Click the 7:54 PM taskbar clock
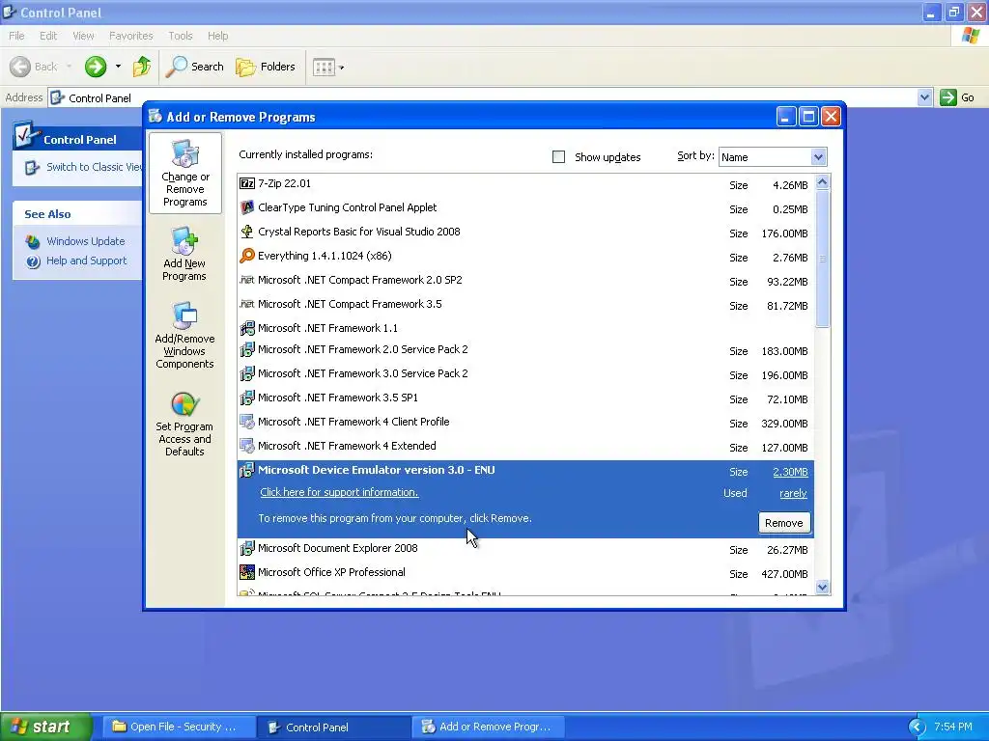 tap(953, 727)
